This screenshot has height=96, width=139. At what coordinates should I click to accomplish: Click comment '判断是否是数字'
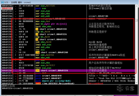[x=98, y=32]
